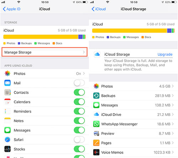Go back to Apple ID
Screen dimensions: 178x158
click(11, 9)
